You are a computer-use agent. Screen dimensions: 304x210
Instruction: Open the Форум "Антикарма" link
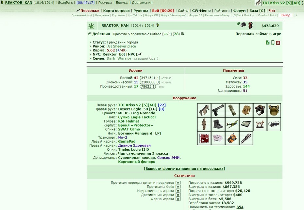point(174,15)
